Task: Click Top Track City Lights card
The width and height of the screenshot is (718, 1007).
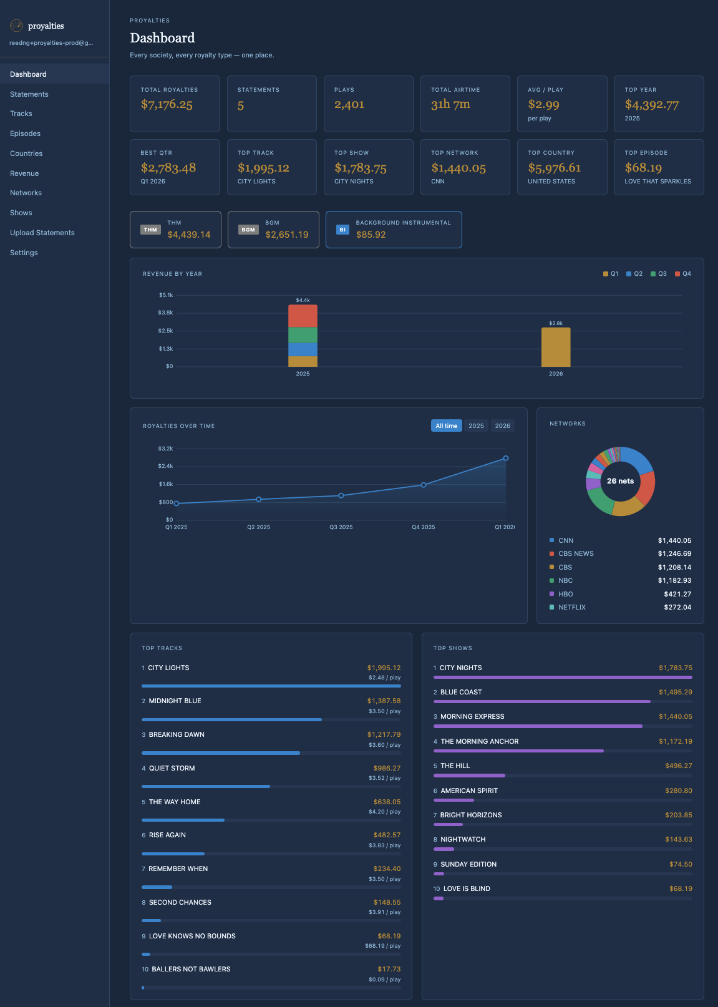Action: [x=272, y=167]
